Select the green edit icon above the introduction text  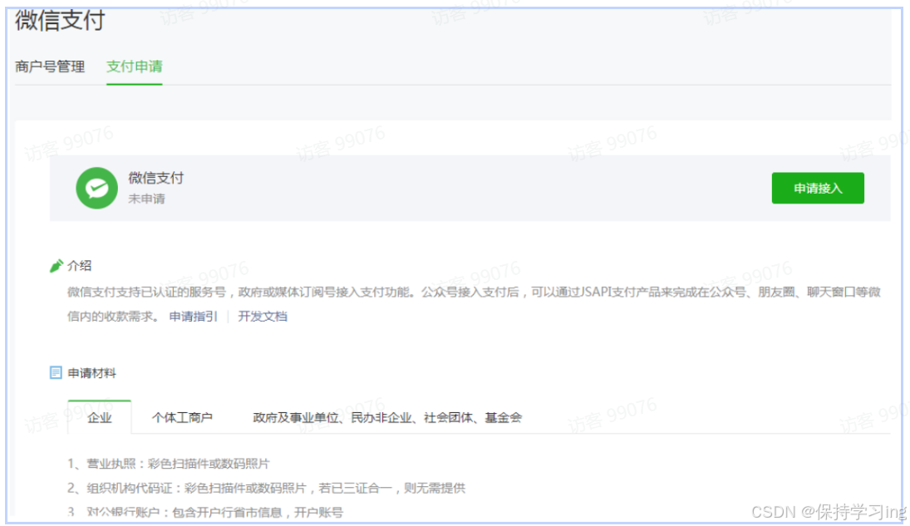click(57, 264)
